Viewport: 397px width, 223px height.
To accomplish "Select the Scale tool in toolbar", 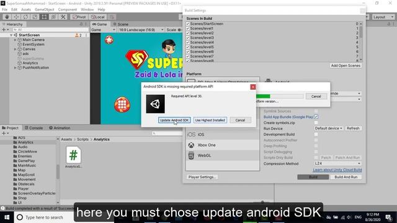I will pyautogui.click(x=35, y=17).
